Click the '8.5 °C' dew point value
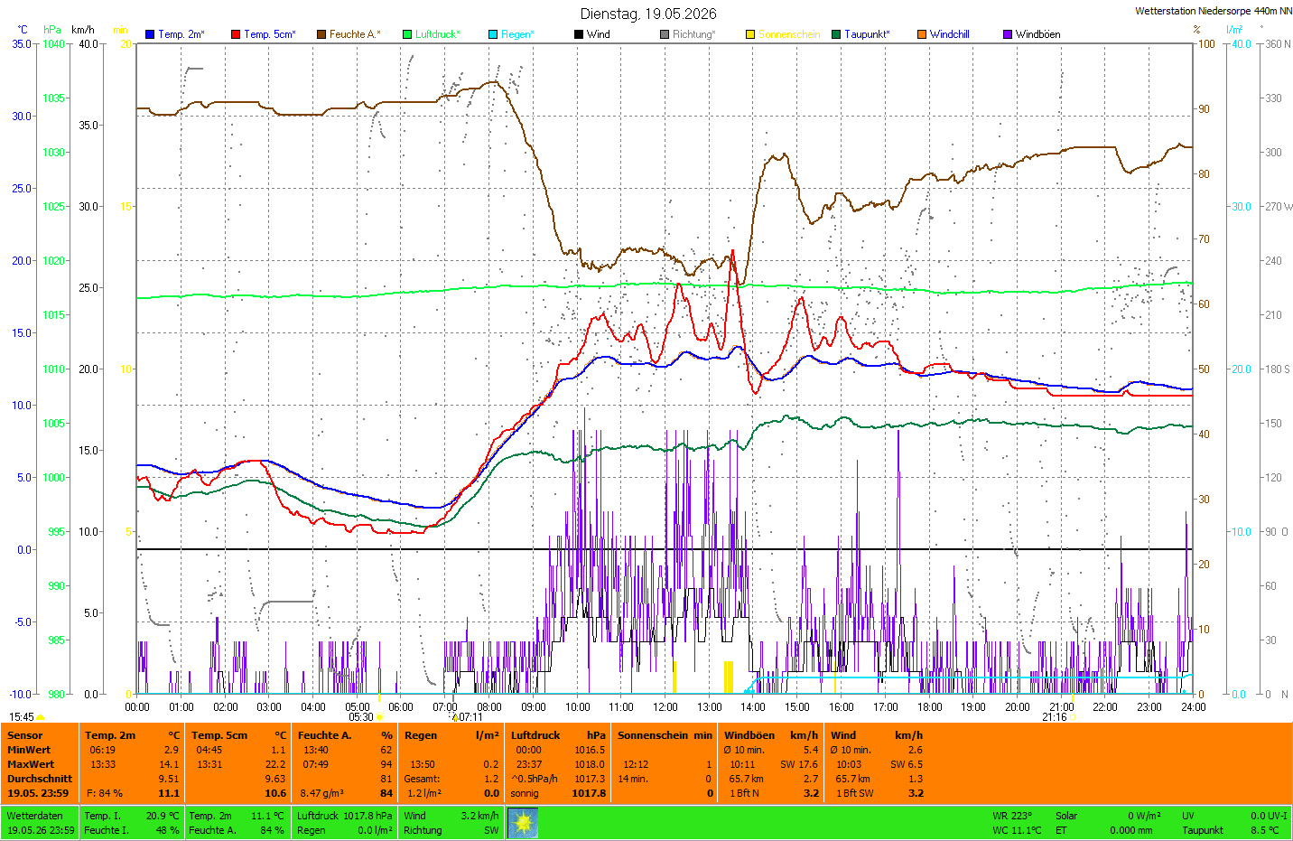 (1264, 830)
